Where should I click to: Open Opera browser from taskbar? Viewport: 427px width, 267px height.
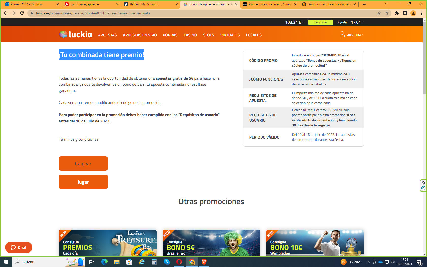[x=179, y=262]
